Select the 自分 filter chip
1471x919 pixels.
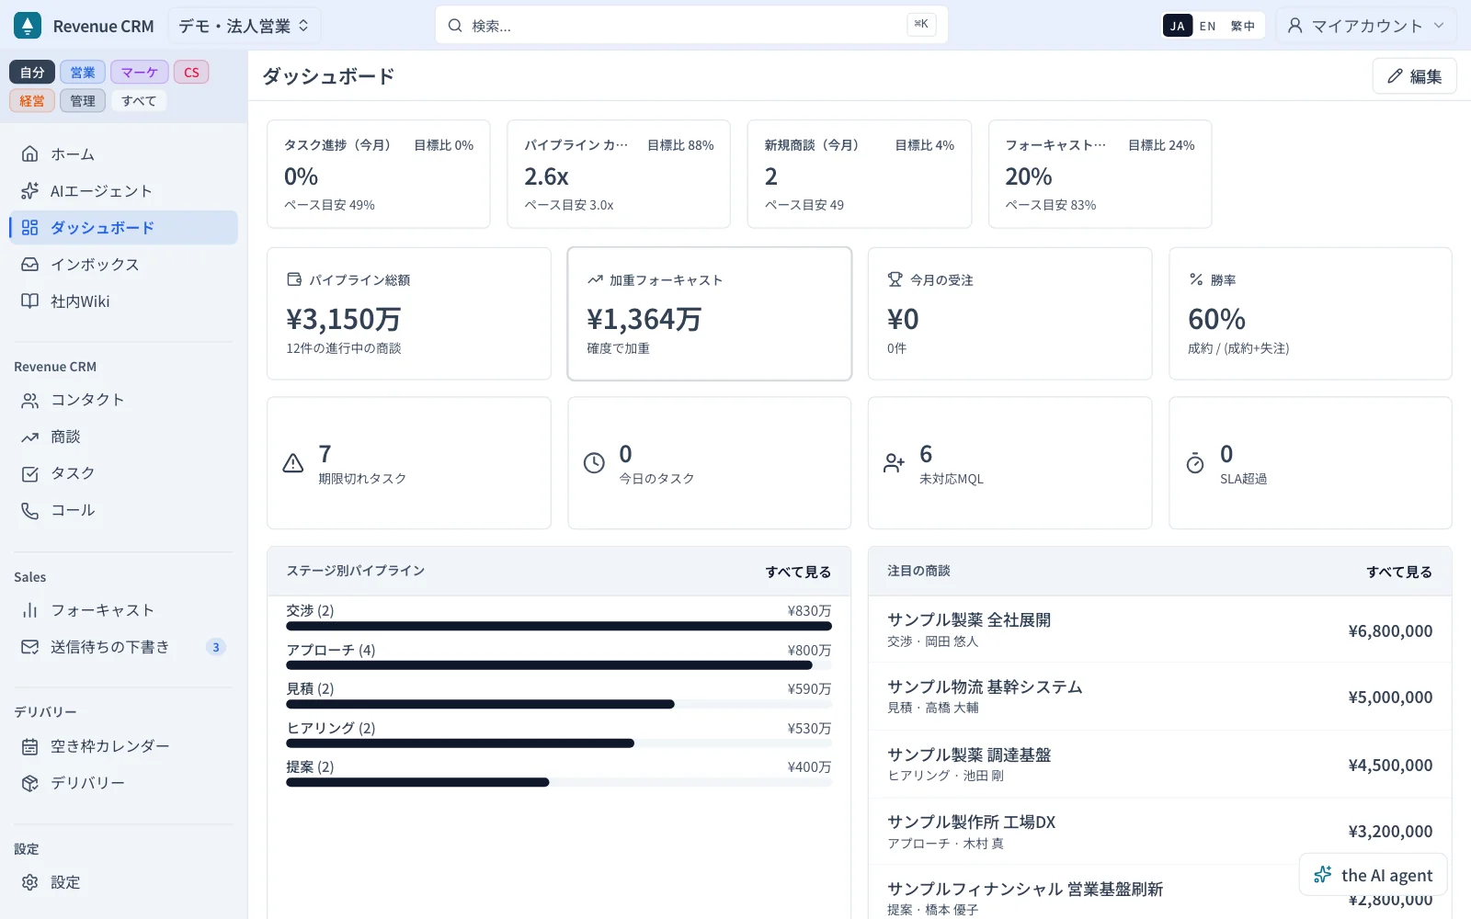click(x=32, y=73)
